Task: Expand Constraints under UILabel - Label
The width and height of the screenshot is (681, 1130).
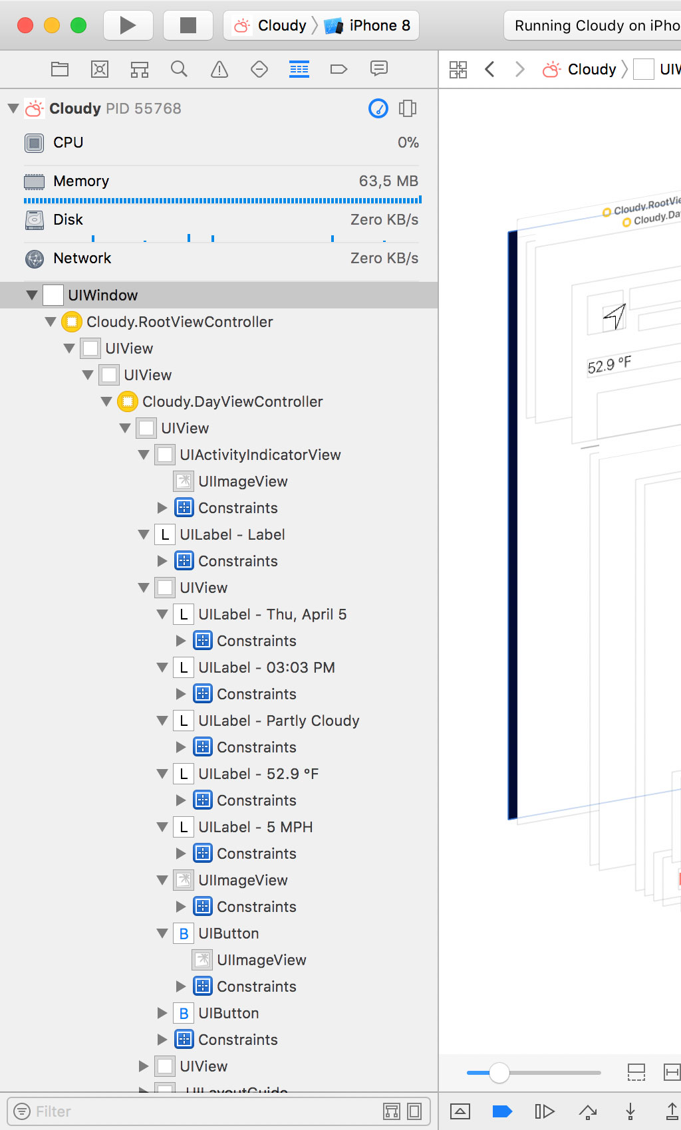Action: pyautogui.click(x=162, y=561)
